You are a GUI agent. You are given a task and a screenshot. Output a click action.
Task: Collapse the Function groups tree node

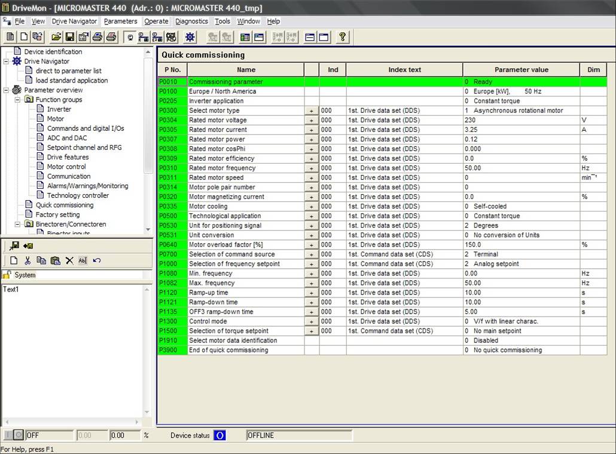click(x=18, y=100)
